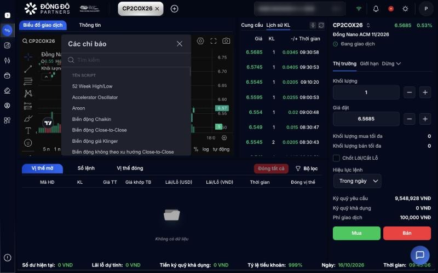Open the Sổ lệnh tab
This screenshot has height=273, width=438.
pyautogui.click(x=86, y=169)
